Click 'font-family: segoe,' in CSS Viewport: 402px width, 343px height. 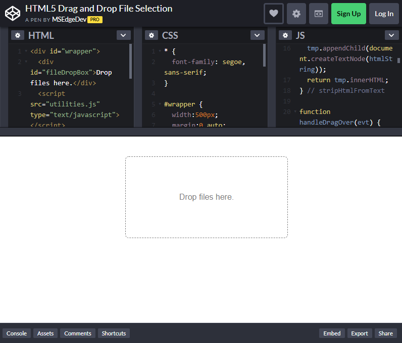pyautogui.click(x=209, y=62)
